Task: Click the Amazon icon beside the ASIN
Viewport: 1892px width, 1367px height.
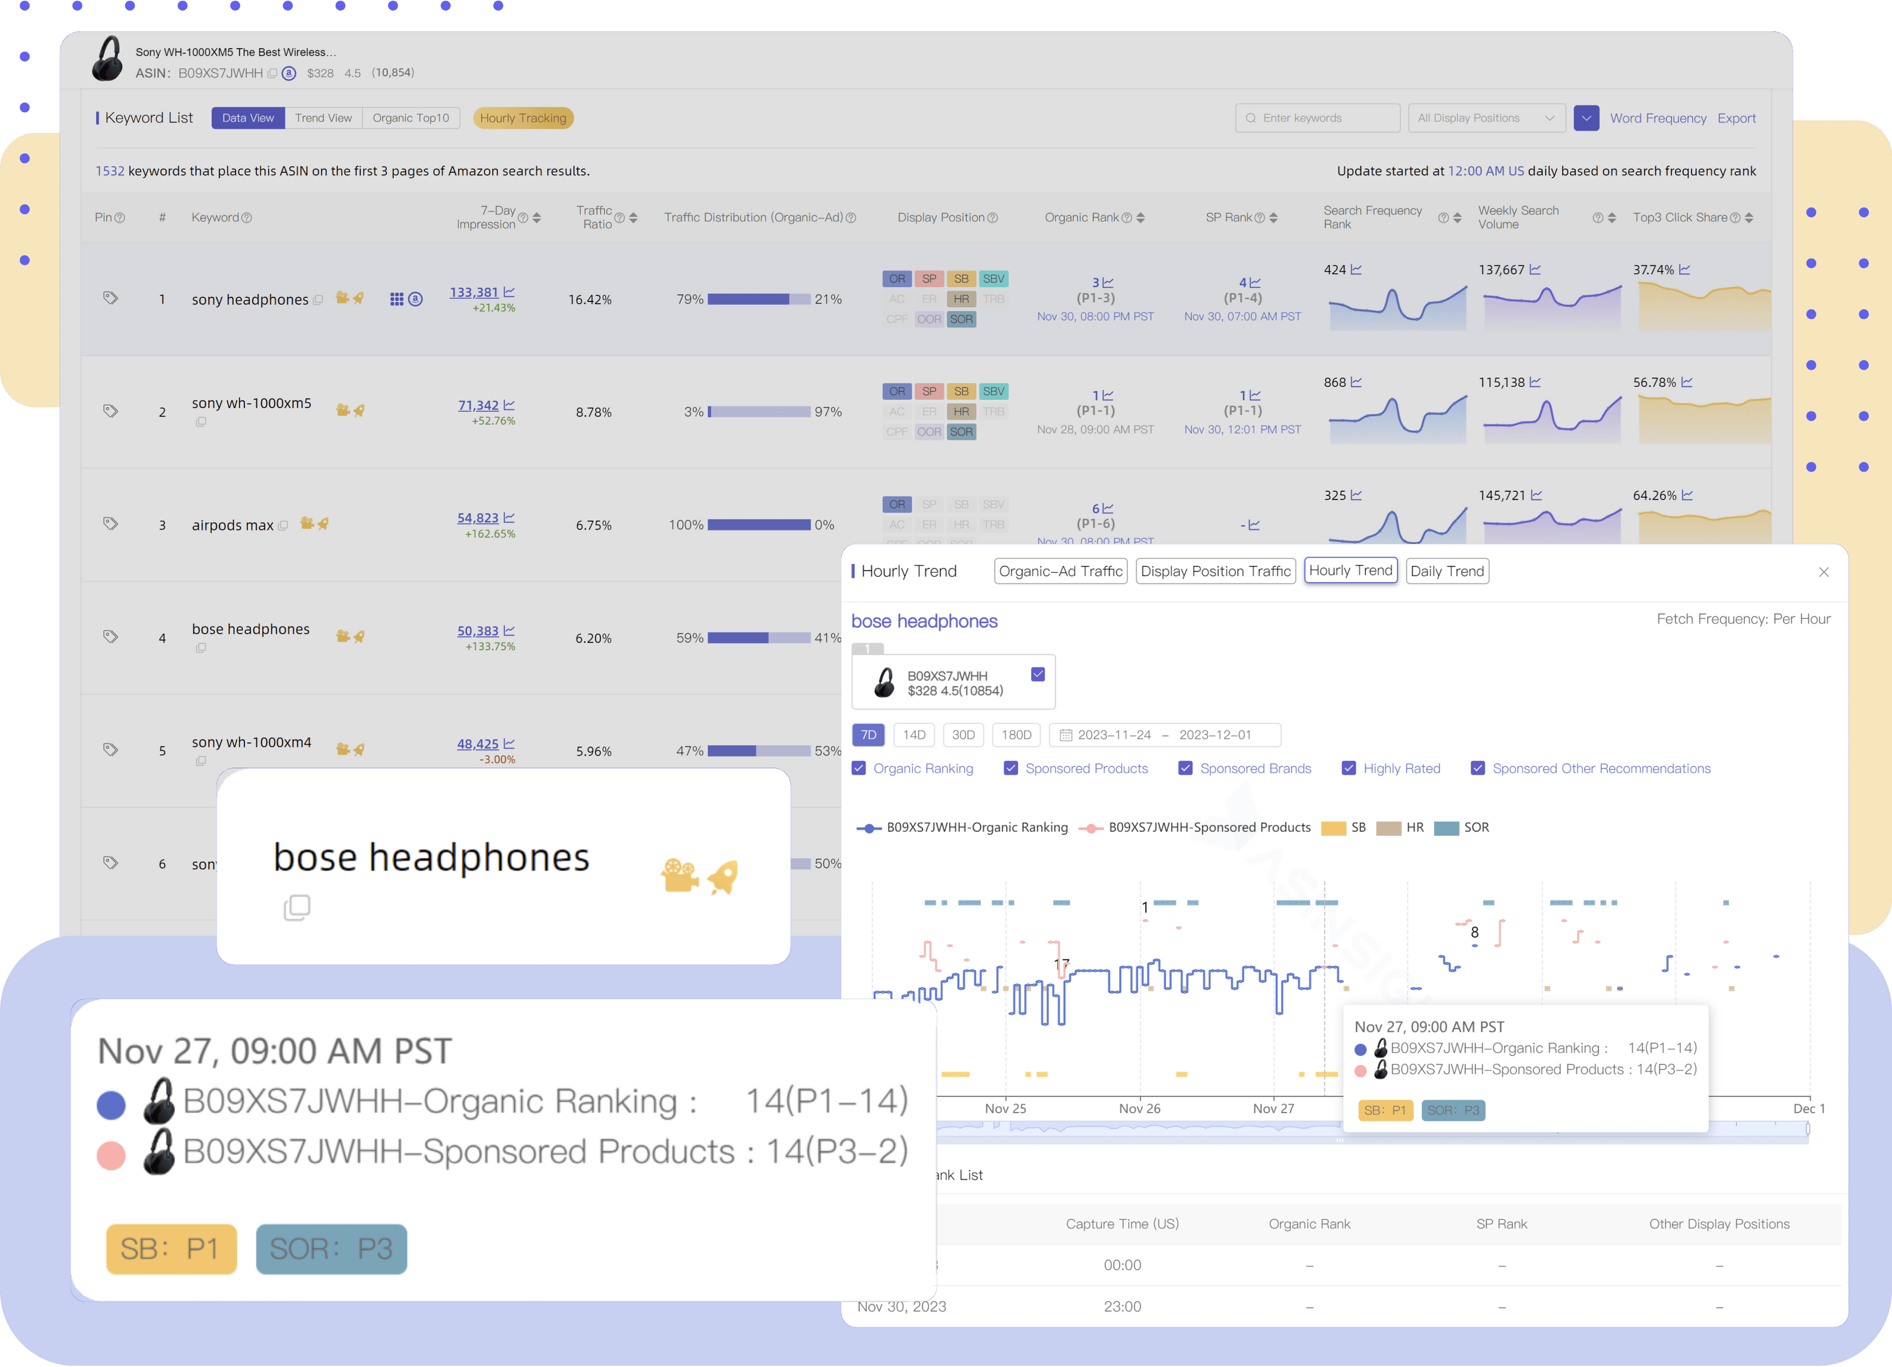Action: pyautogui.click(x=289, y=74)
